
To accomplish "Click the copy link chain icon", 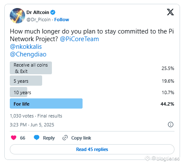I will click(x=65, y=138).
